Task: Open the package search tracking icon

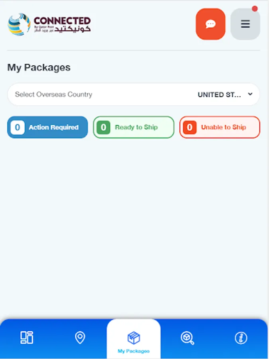Action: coord(187,338)
